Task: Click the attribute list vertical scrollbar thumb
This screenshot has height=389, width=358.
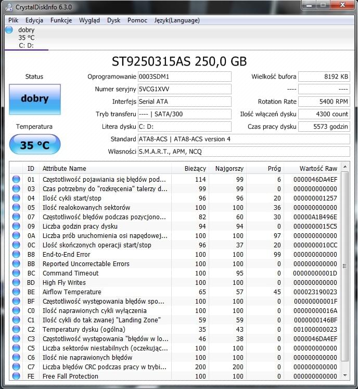Action: pos(345,267)
